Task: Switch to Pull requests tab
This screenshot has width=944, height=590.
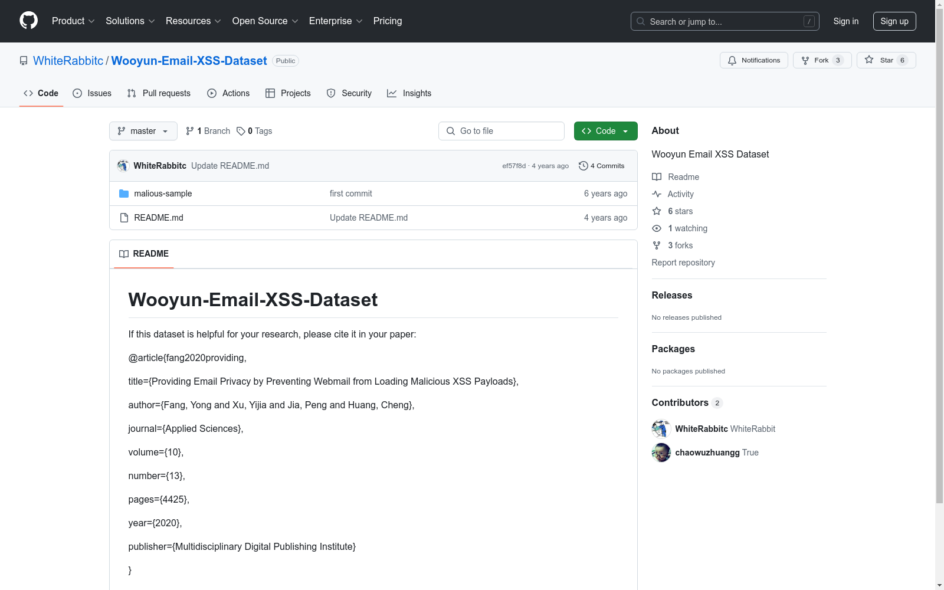Action: [x=159, y=93]
